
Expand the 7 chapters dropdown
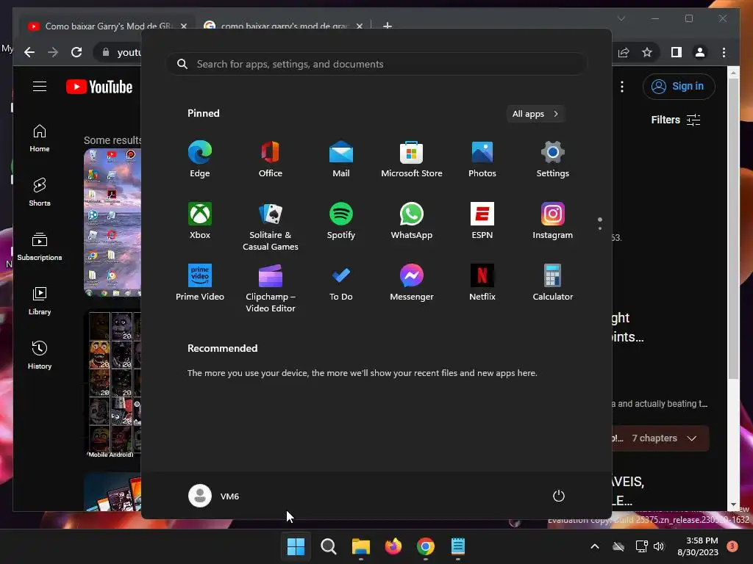pos(660,438)
